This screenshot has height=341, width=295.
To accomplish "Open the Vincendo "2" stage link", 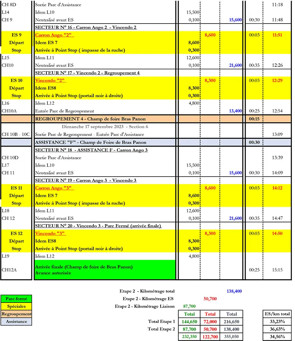I will point(50,80).
